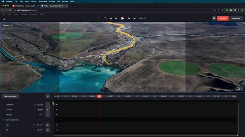Open the Apple menu
The height and width of the screenshot is (137, 245).
[3, 2]
